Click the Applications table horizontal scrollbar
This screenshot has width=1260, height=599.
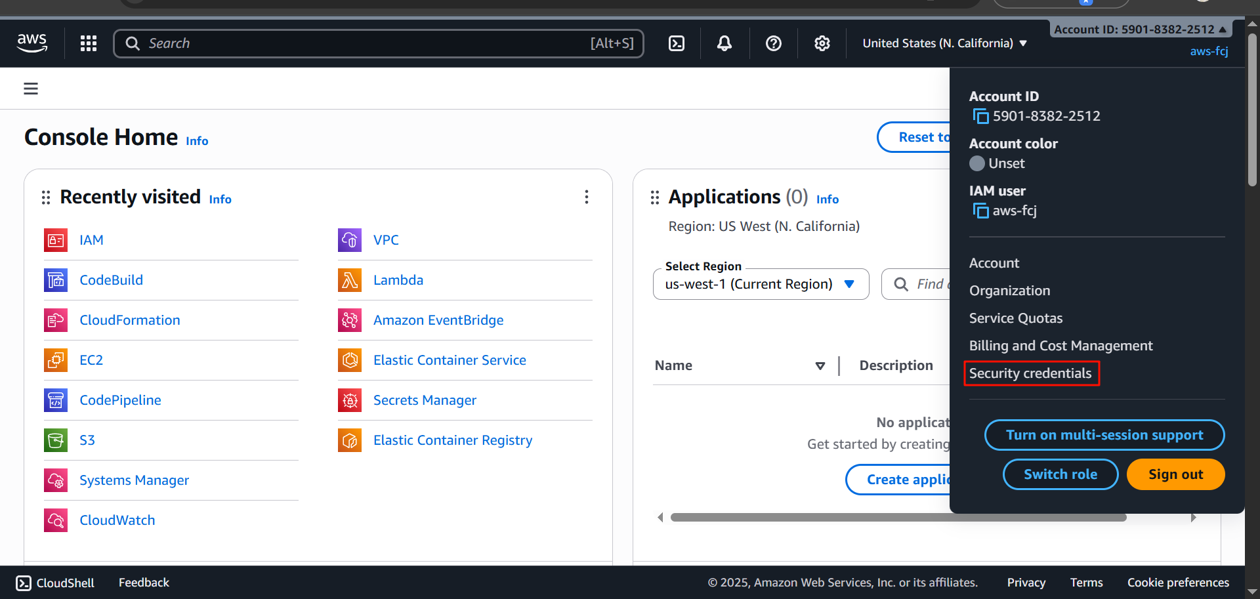[x=898, y=518]
